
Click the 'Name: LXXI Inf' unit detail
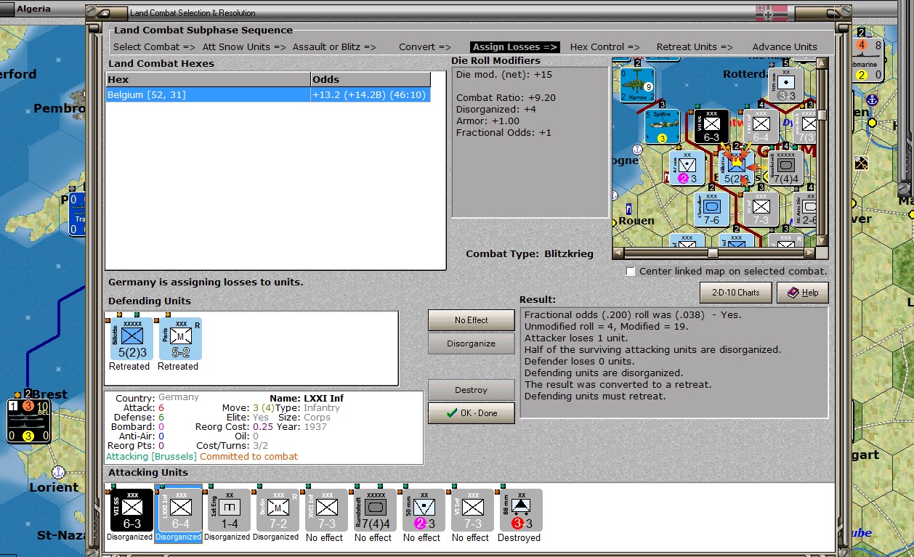point(307,398)
